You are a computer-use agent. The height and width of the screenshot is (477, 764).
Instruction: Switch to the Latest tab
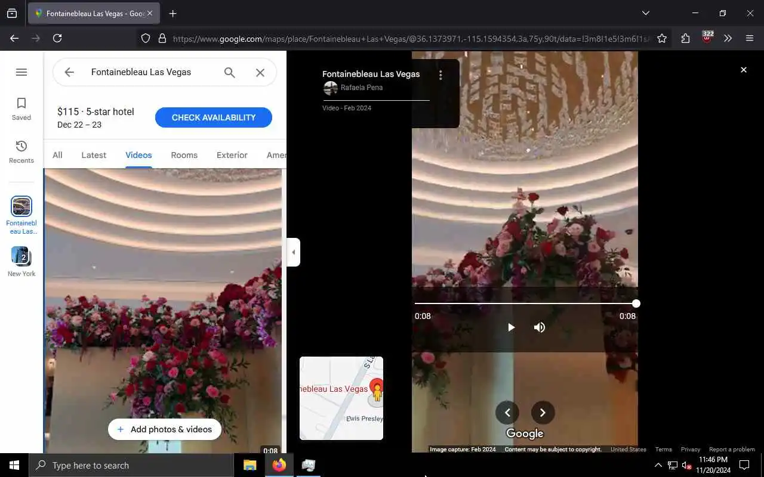click(x=94, y=155)
